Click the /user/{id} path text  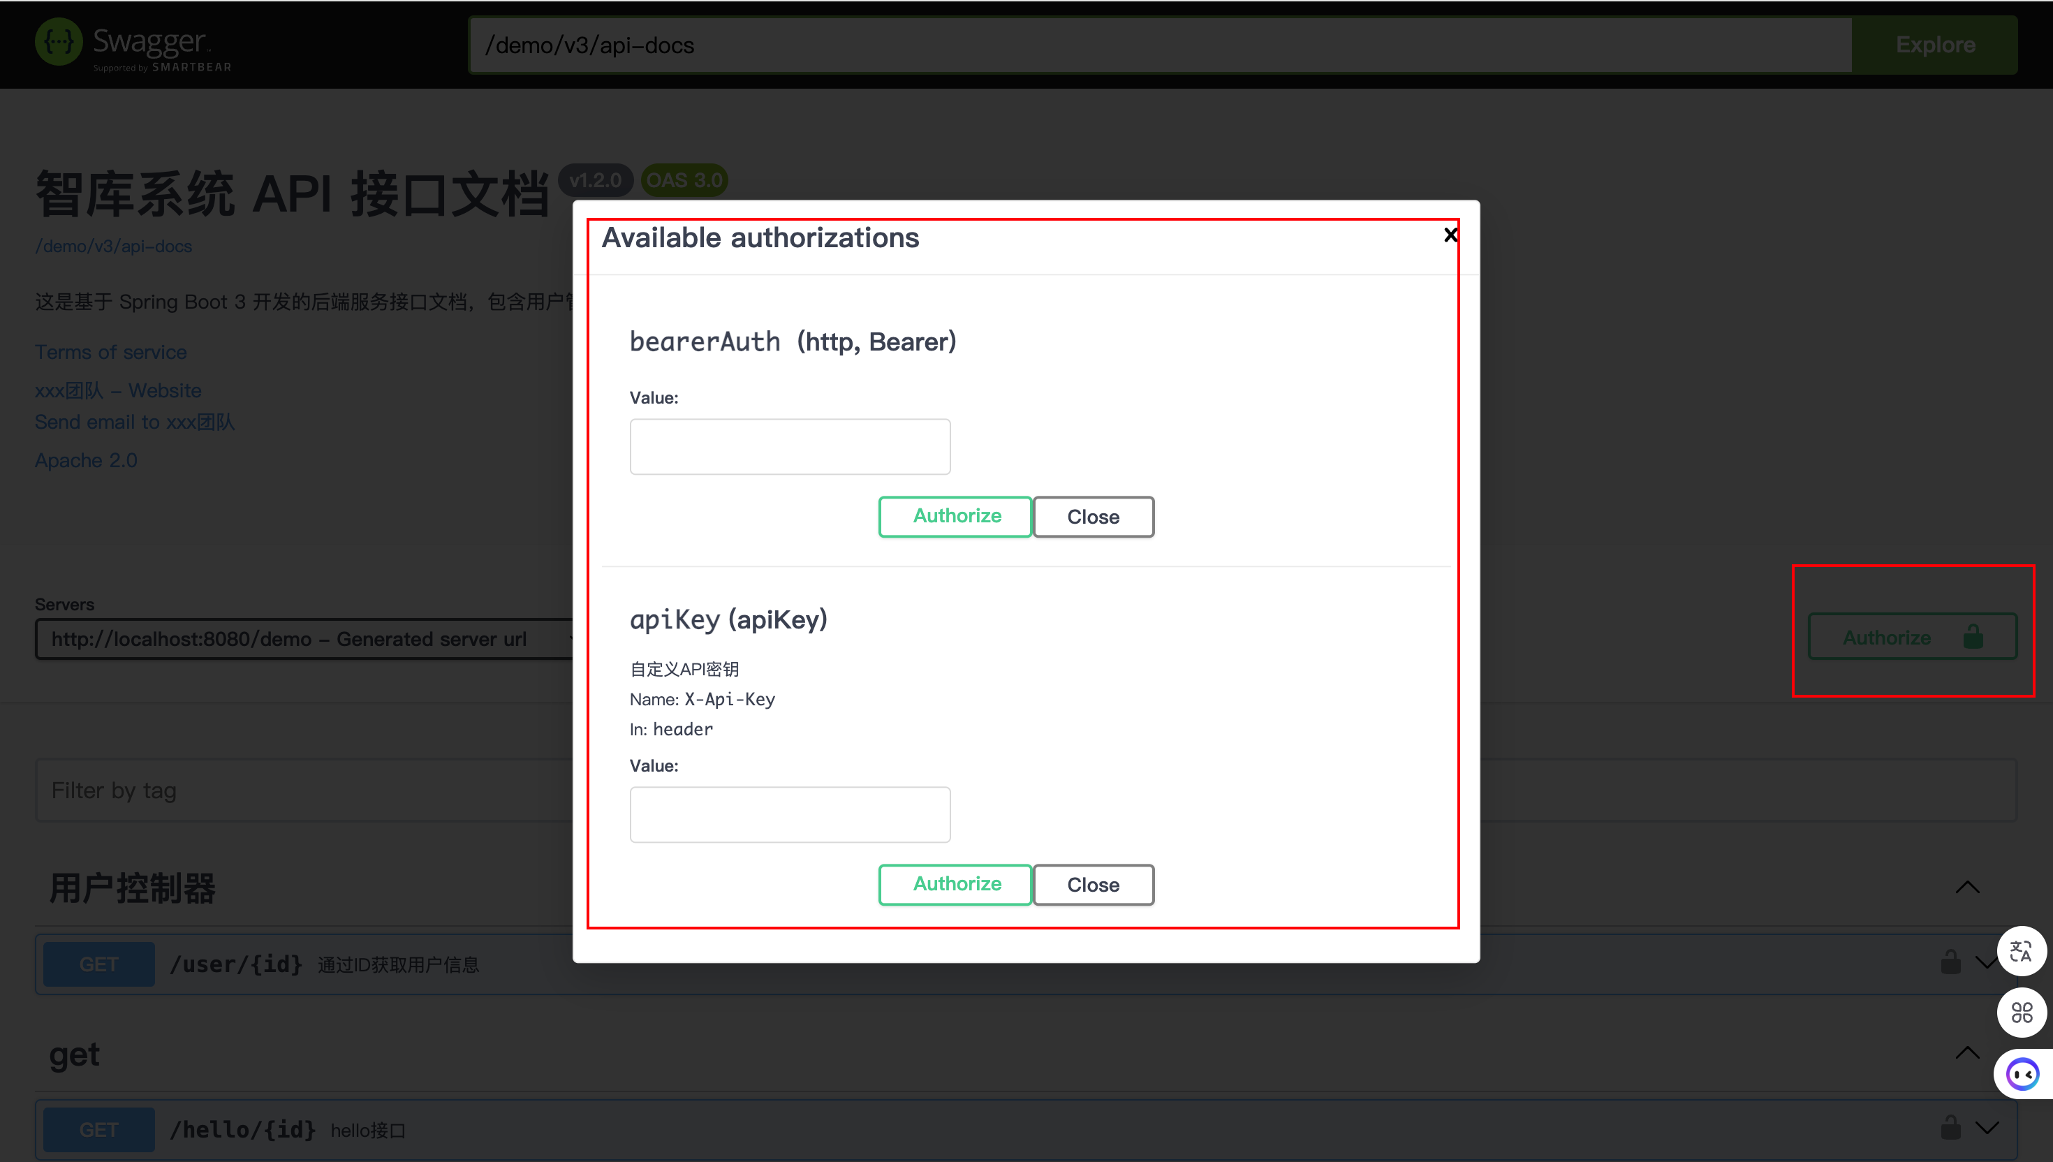(236, 965)
